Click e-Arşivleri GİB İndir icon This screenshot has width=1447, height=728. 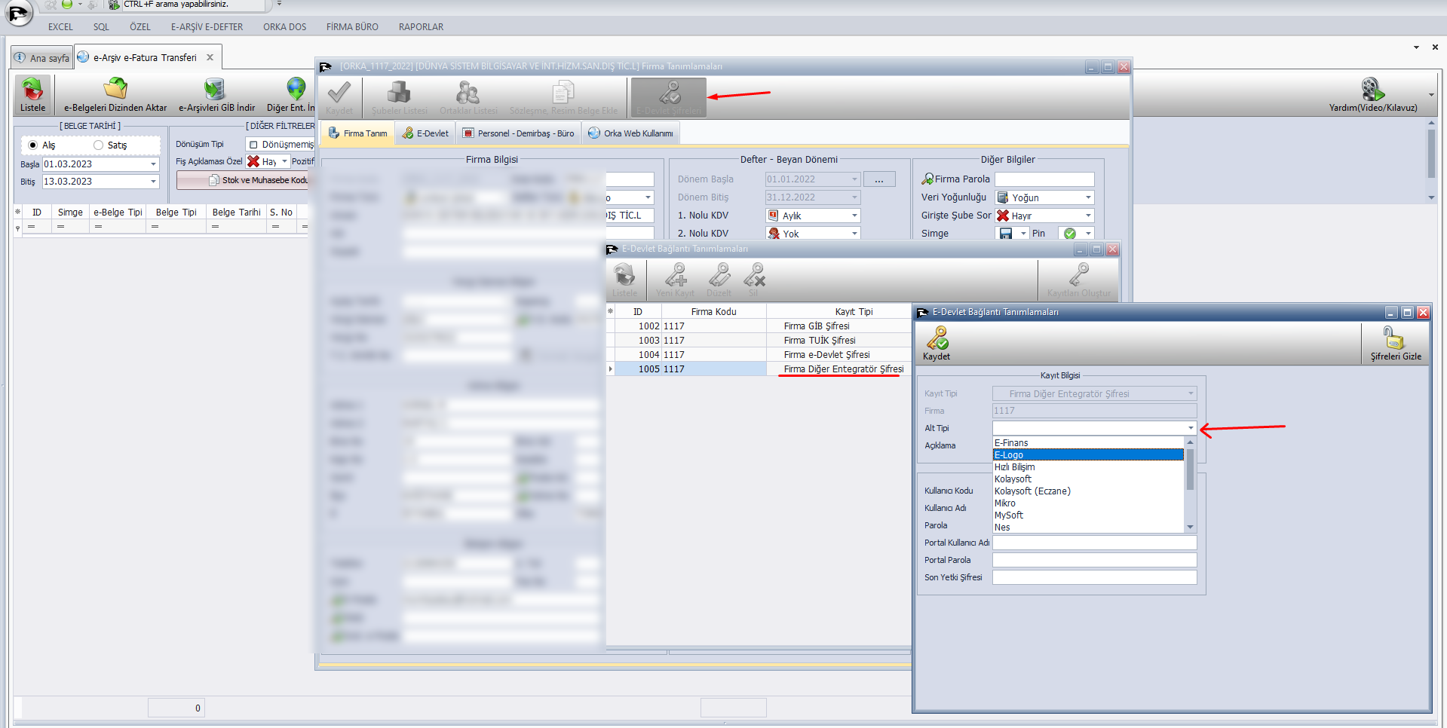[x=216, y=89]
